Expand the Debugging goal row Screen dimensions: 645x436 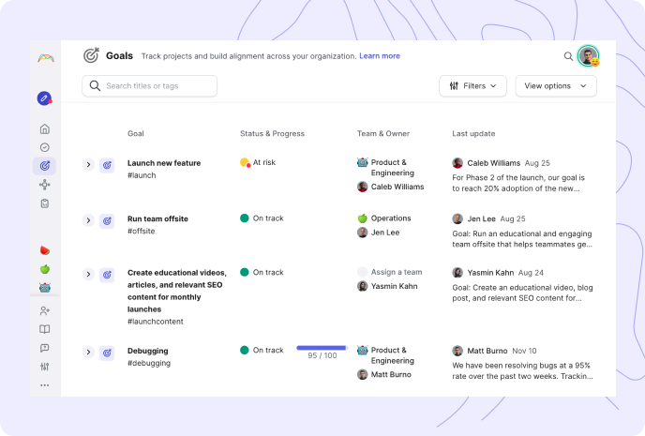pos(88,353)
